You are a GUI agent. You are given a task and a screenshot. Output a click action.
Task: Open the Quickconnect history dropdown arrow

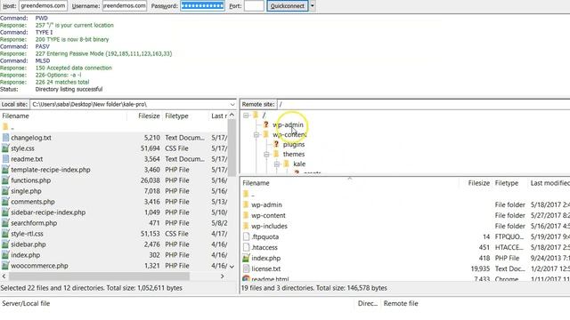click(x=313, y=6)
